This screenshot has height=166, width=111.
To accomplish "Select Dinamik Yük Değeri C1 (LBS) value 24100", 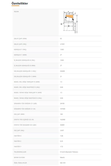I will [x=62, y=103].
